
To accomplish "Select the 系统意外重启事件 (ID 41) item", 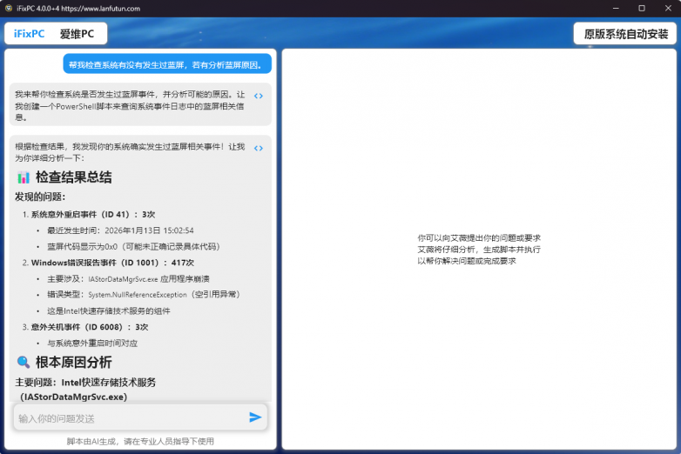I will (92, 214).
